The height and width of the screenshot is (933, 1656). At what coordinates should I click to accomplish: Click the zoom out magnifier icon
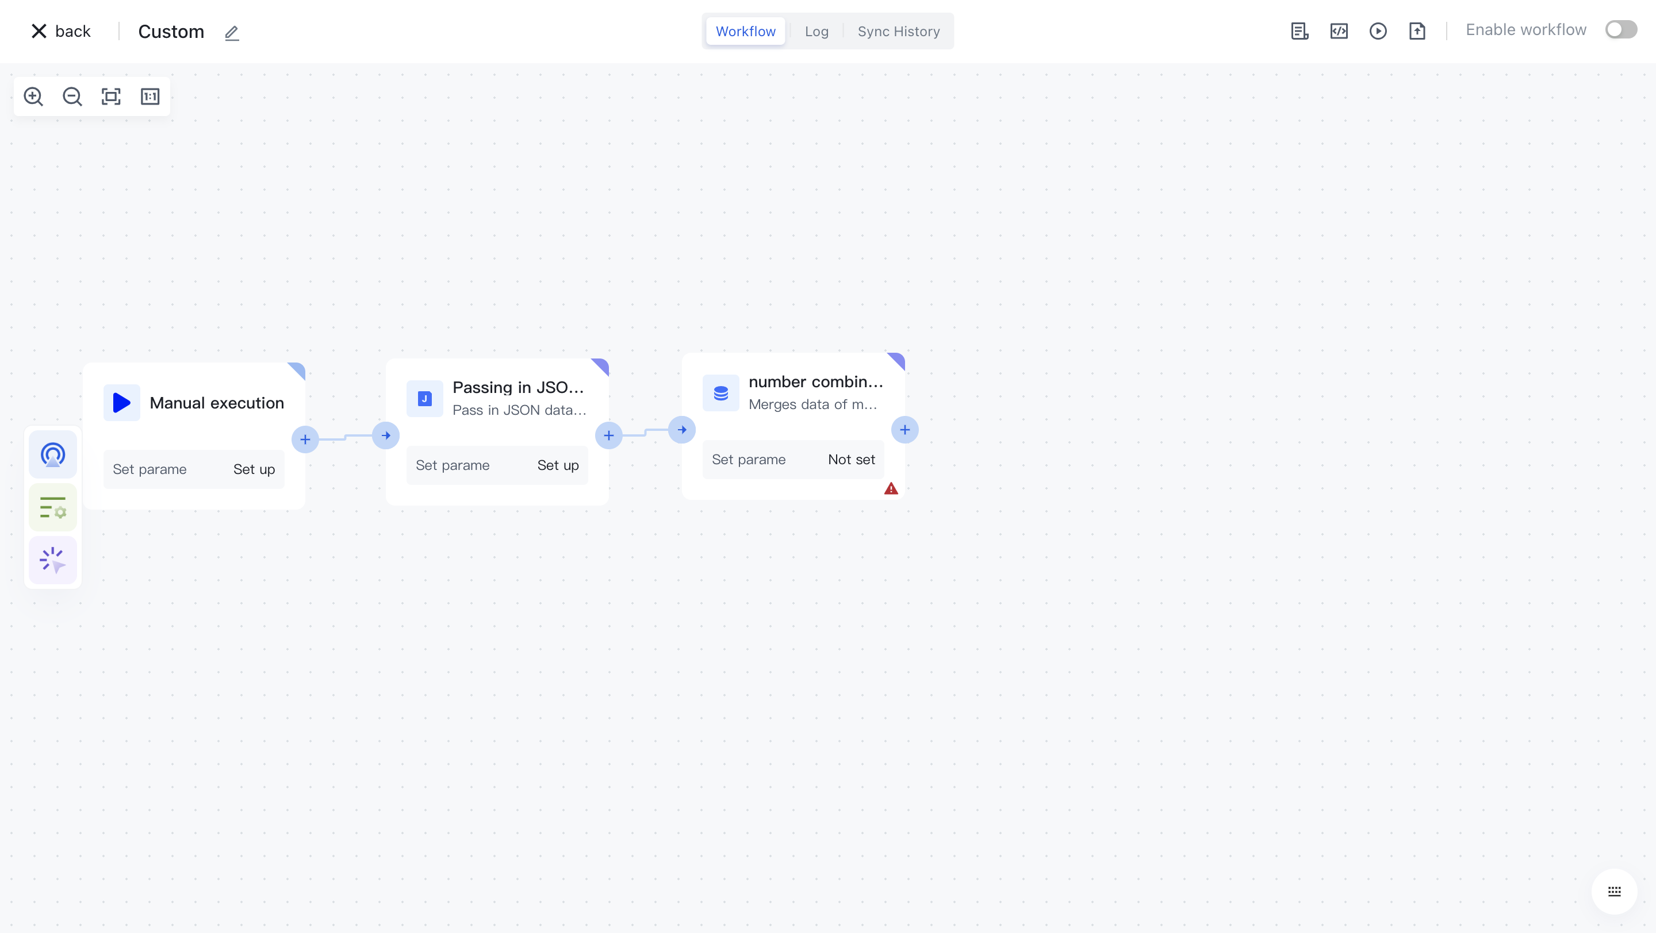(72, 97)
